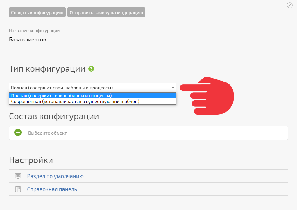This screenshot has height=210, width=297.
Task: Open the Справочная панель link
Action: coord(52,189)
